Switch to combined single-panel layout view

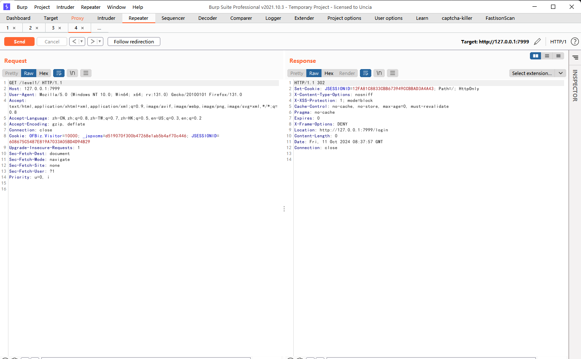coord(558,56)
